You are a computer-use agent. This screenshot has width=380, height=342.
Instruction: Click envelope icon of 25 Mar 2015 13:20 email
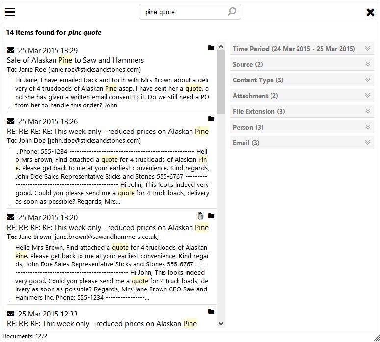(11, 217)
